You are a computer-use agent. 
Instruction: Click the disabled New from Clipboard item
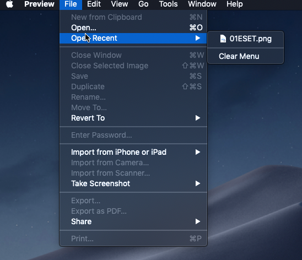pyautogui.click(x=133, y=17)
